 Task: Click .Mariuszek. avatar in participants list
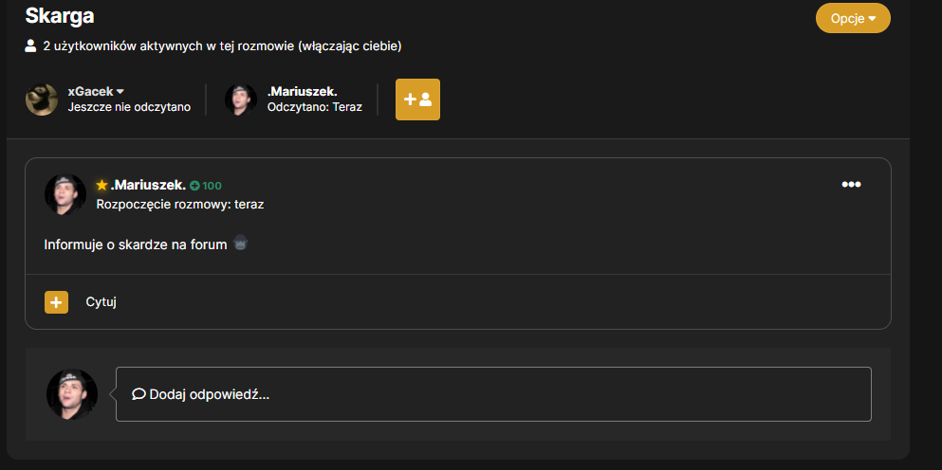tap(241, 99)
